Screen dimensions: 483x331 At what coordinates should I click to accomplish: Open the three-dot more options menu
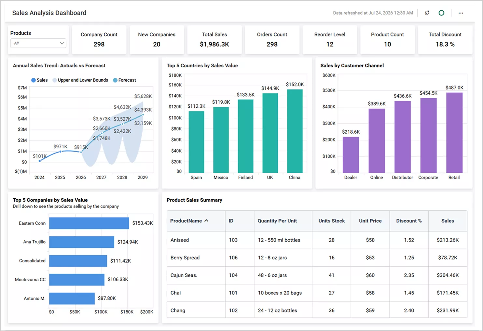click(461, 13)
